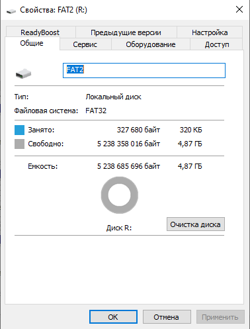This screenshot has width=250, height=329.
Task: Click the drive icon in title bar
Action: tap(11, 11)
